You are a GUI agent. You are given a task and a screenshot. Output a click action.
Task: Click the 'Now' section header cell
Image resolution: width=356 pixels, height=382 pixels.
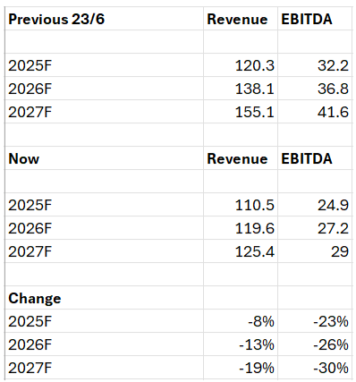point(104,158)
